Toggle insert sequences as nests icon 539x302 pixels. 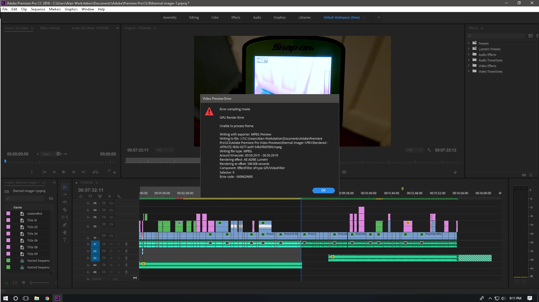[x=81, y=196]
